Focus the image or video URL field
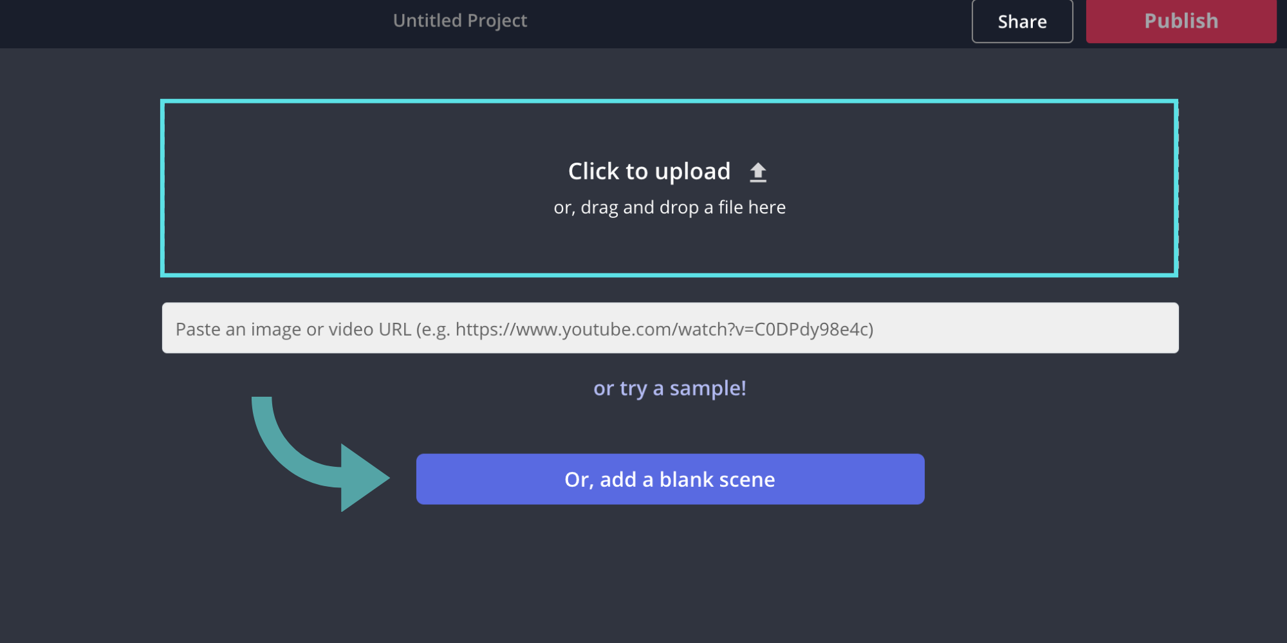The height and width of the screenshot is (643, 1287). 670,328
